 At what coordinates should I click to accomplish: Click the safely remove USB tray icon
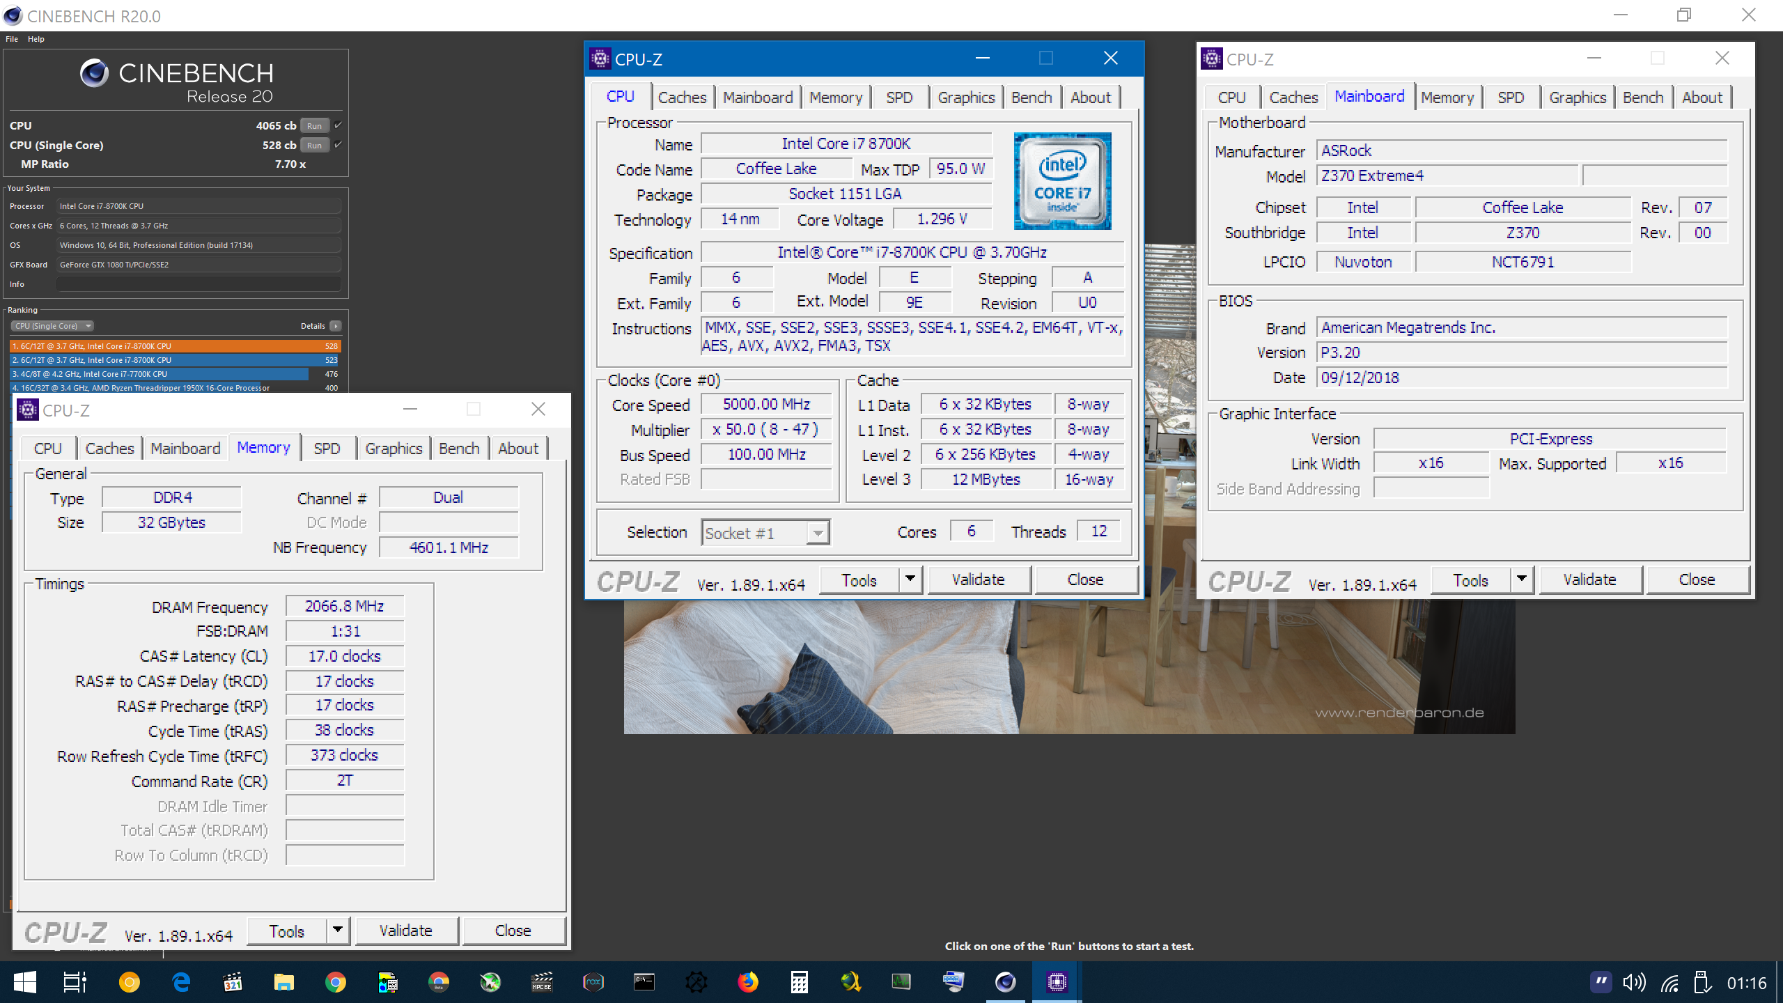(x=1702, y=983)
